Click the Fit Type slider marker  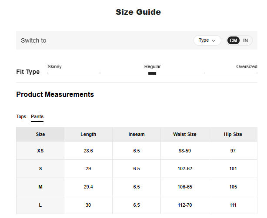(x=152, y=73)
